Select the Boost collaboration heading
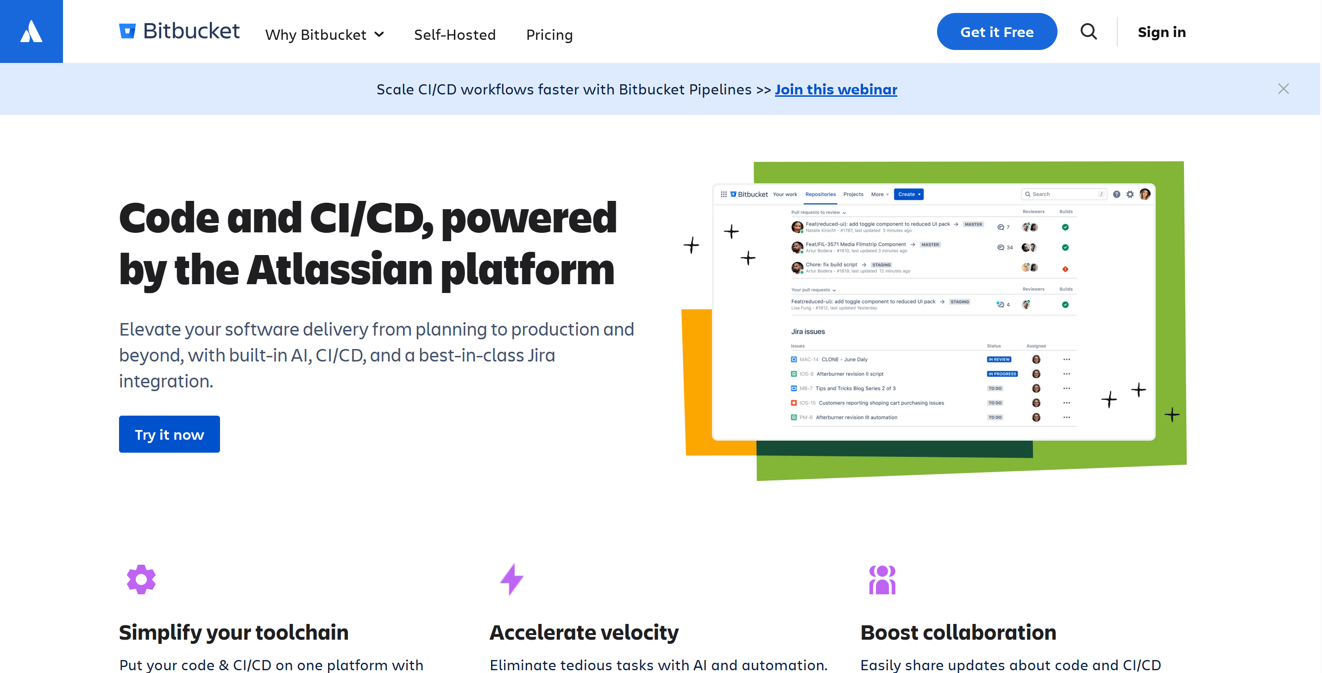 (958, 632)
